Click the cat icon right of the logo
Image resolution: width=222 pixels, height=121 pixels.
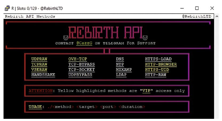[145, 37]
